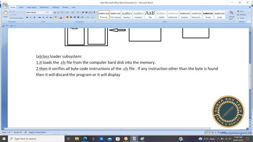Toggle superscript formatting

pos(47,17)
